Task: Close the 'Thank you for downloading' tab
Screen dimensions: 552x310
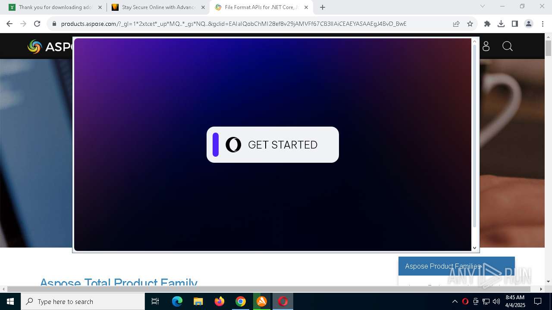Action: coord(100,7)
